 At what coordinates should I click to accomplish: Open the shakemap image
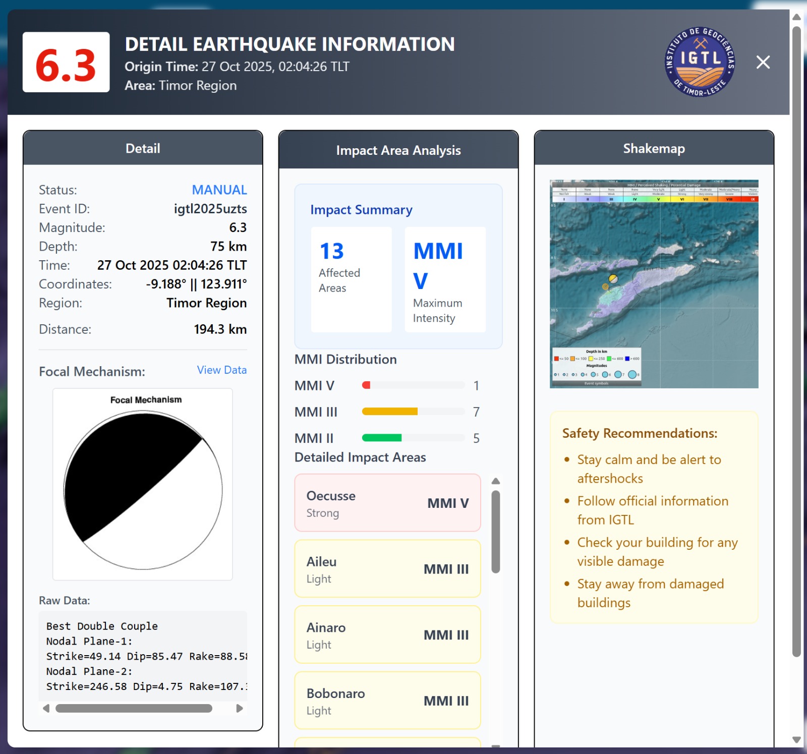[x=654, y=284]
